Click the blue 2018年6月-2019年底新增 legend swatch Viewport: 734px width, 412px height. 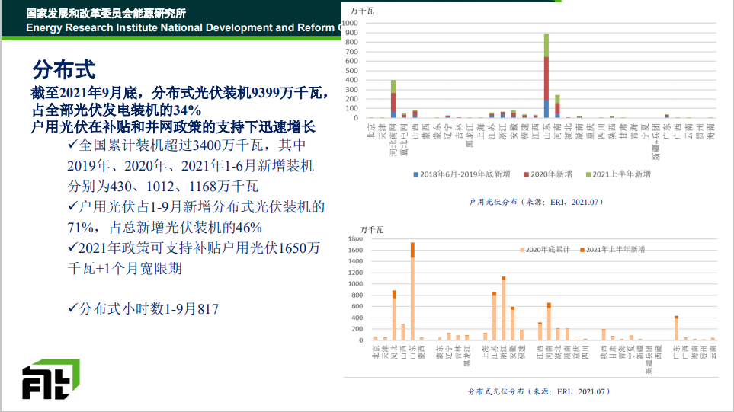(416, 174)
